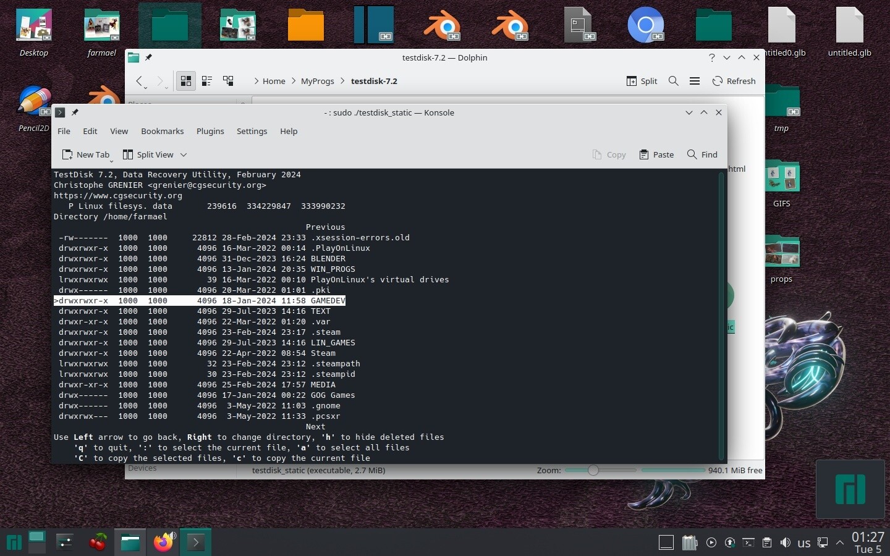Viewport: 890px width, 556px height.
Task: Switch Dolphin to icons view mode
Action: pyautogui.click(x=185, y=81)
